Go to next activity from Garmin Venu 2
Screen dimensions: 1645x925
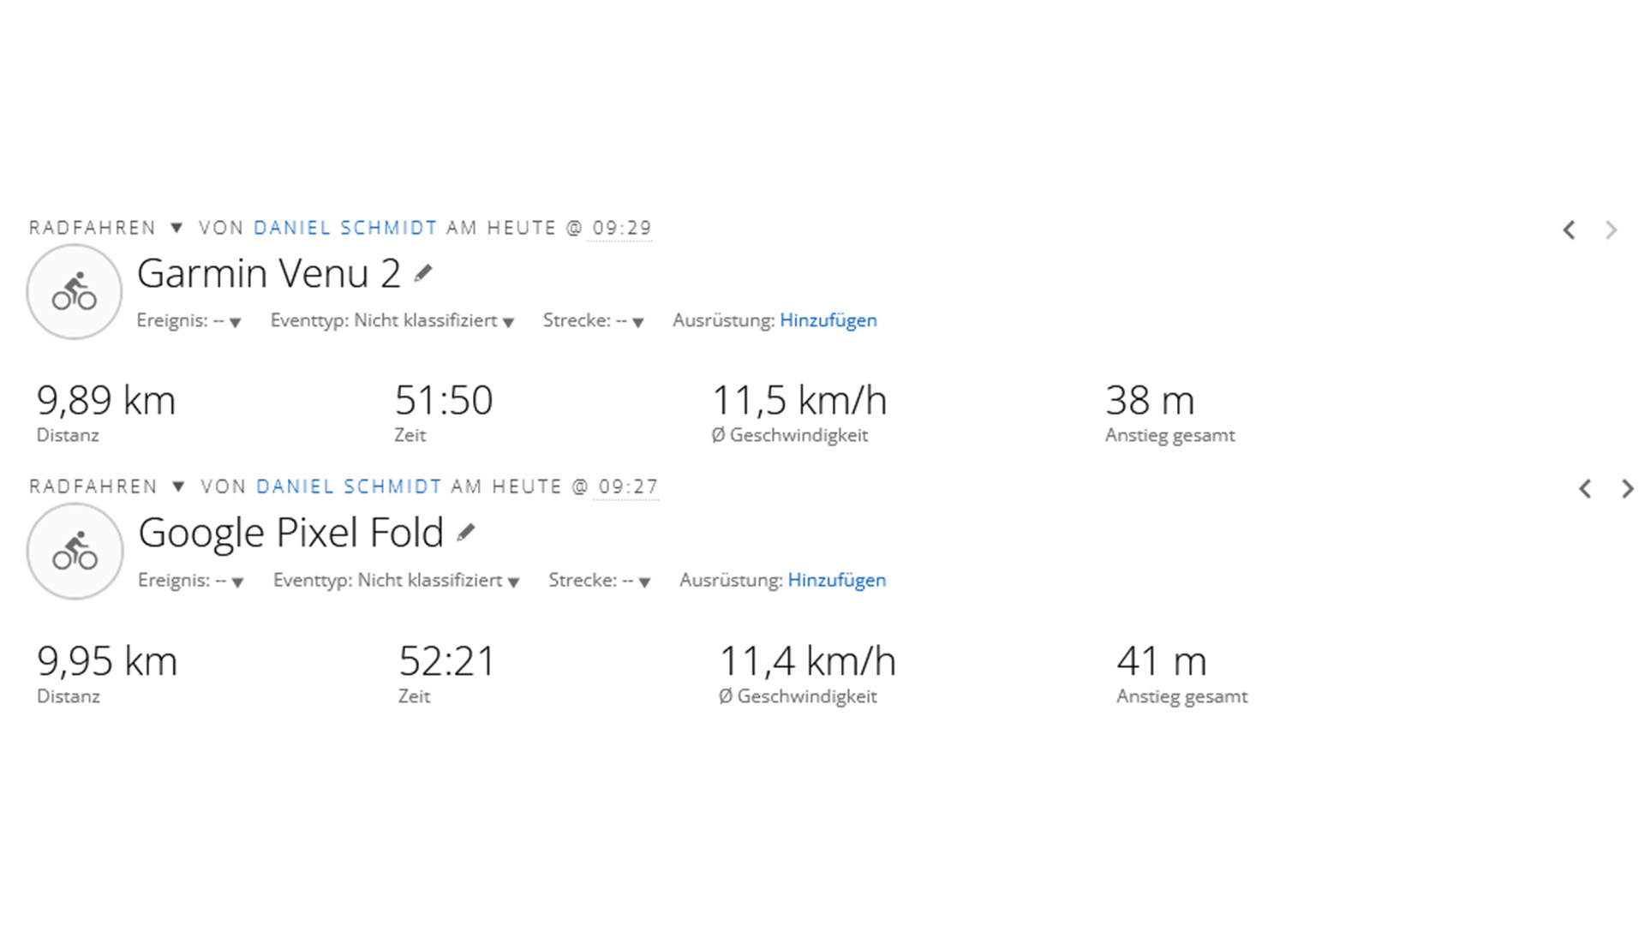[1611, 230]
